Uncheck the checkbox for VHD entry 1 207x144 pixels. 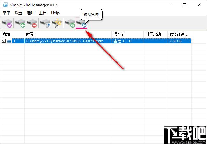(4, 41)
